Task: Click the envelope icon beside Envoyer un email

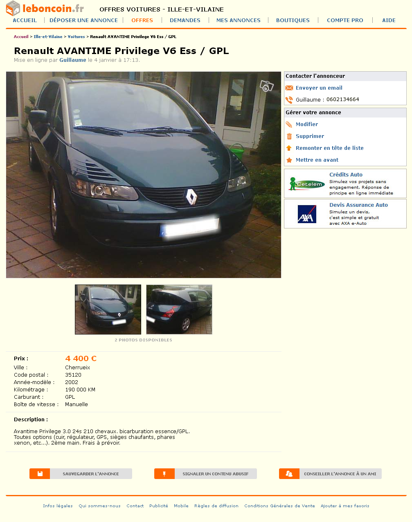Action: [x=289, y=88]
